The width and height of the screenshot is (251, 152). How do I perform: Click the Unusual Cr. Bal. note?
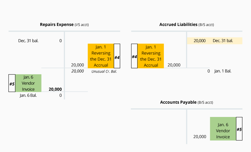[104, 71]
